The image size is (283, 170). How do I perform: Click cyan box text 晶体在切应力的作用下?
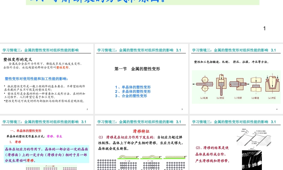[x=47, y=155]
